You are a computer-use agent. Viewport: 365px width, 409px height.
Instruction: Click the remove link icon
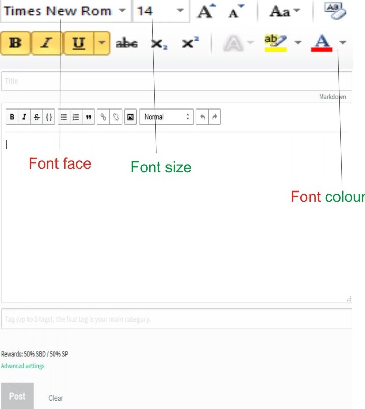[x=116, y=117]
